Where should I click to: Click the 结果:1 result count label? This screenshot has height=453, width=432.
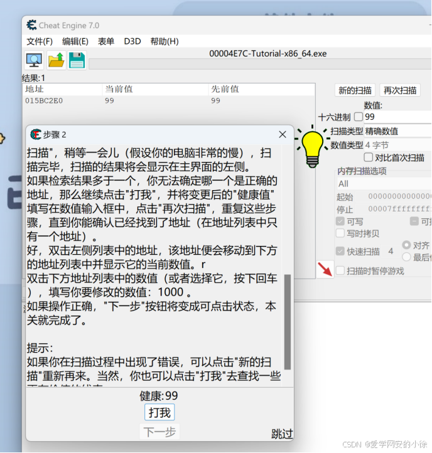[x=33, y=78]
